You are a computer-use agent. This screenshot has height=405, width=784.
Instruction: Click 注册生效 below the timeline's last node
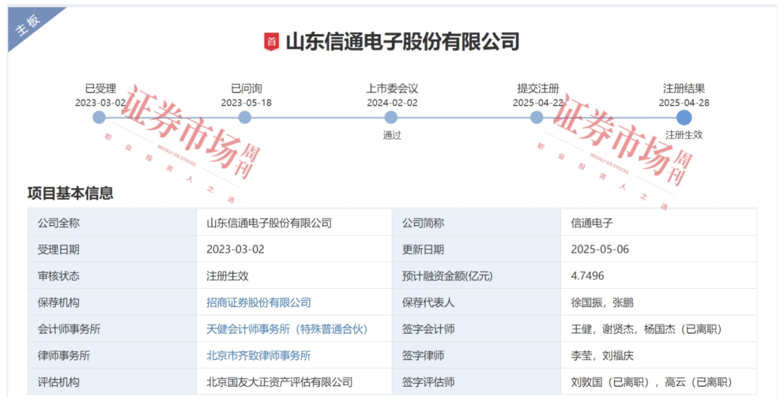684,135
